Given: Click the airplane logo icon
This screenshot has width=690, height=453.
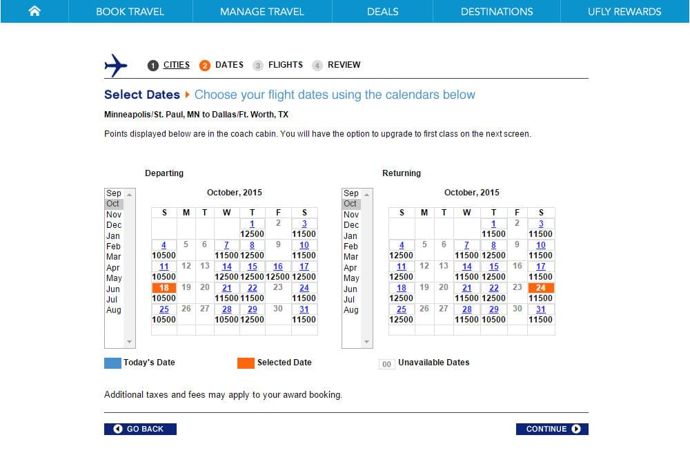Looking at the screenshot, I should tap(116, 65).
